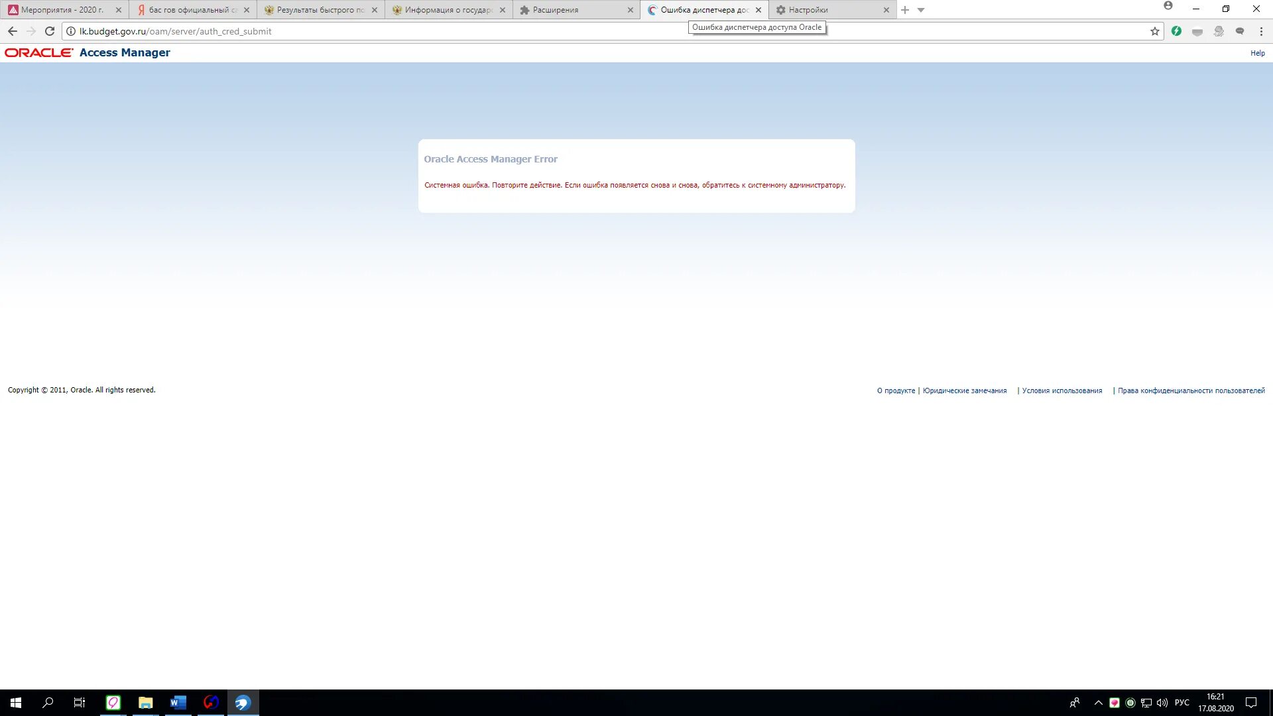
Task: Click the browser bookmark star icon
Action: 1155,31
